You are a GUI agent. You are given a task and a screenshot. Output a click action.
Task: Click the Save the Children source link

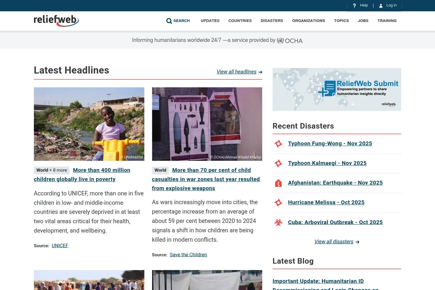click(188, 255)
